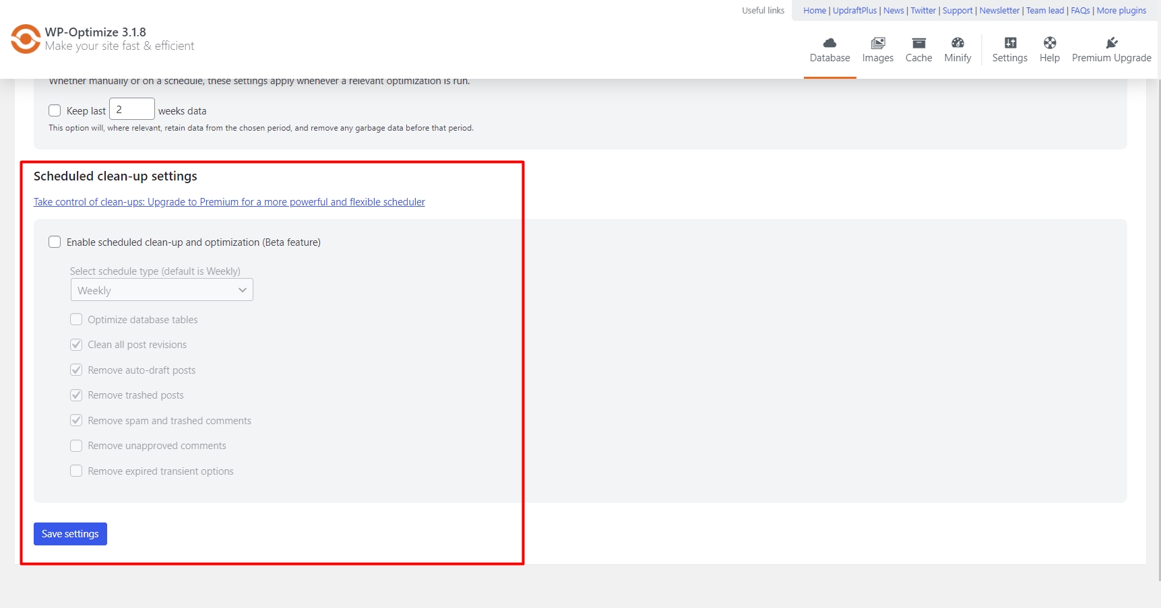Open the More plugins link

tap(1121, 10)
